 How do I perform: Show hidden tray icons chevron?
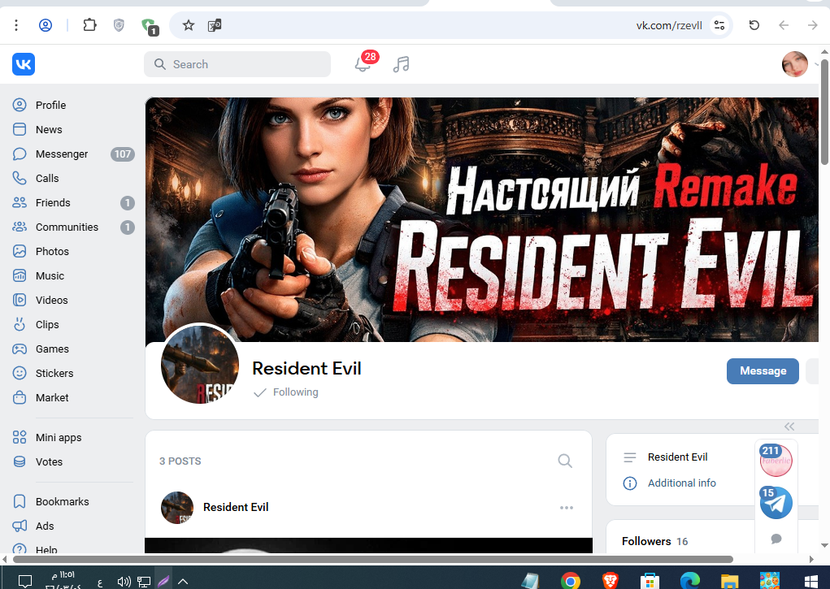pos(183,582)
